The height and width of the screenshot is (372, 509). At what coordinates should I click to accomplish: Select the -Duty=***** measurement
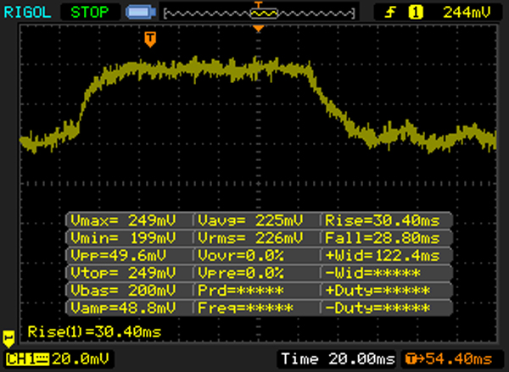378,308
